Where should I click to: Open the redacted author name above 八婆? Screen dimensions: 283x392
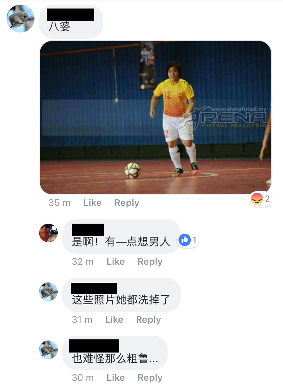(x=70, y=14)
